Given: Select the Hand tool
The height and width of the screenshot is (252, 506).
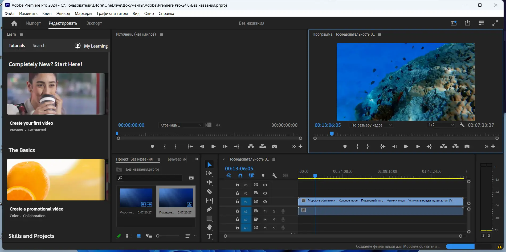Looking at the screenshot, I should (x=209, y=227).
